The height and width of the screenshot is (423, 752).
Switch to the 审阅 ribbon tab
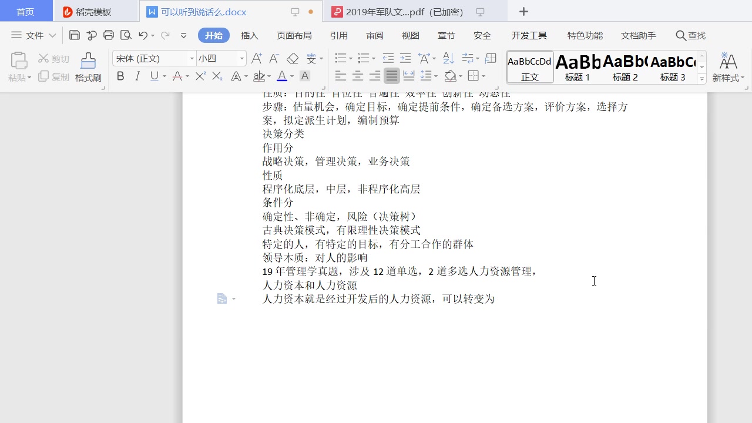click(375, 35)
